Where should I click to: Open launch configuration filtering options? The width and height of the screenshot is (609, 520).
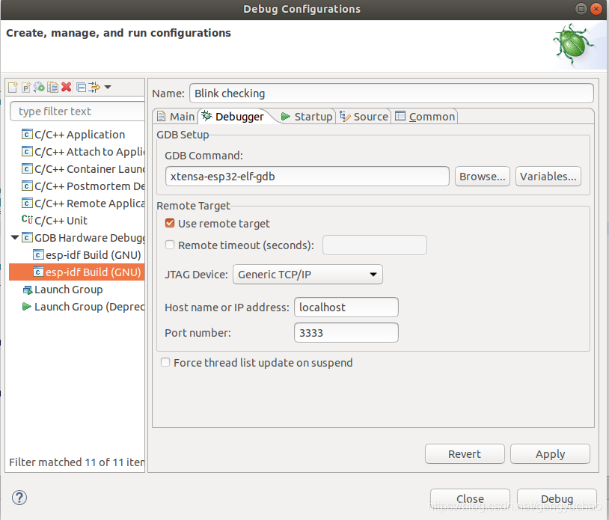[94, 88]
